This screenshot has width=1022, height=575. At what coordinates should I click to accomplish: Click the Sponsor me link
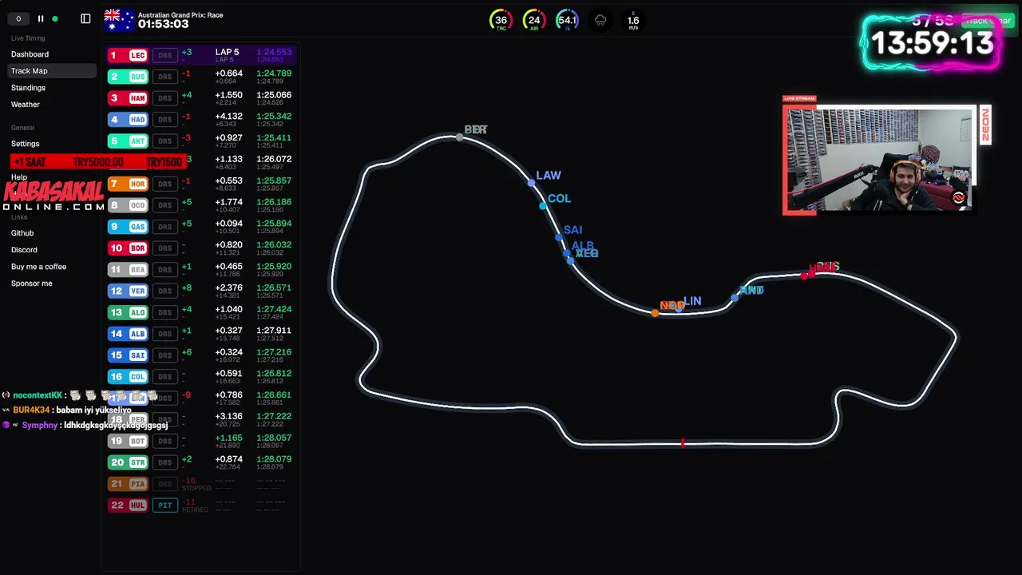[x=31, y=284]
